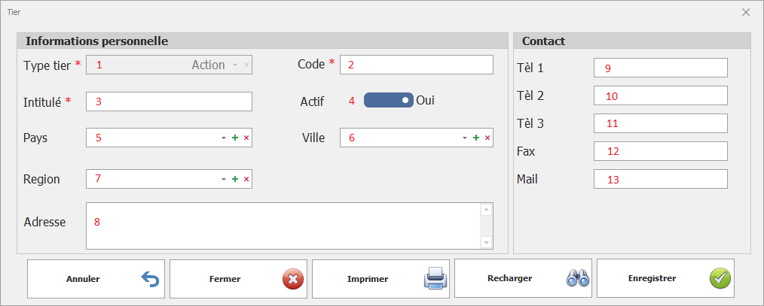Toggle the Actif switch
Image resolution: width=764 pixels, height=306 pixels.
pos(388,100)
